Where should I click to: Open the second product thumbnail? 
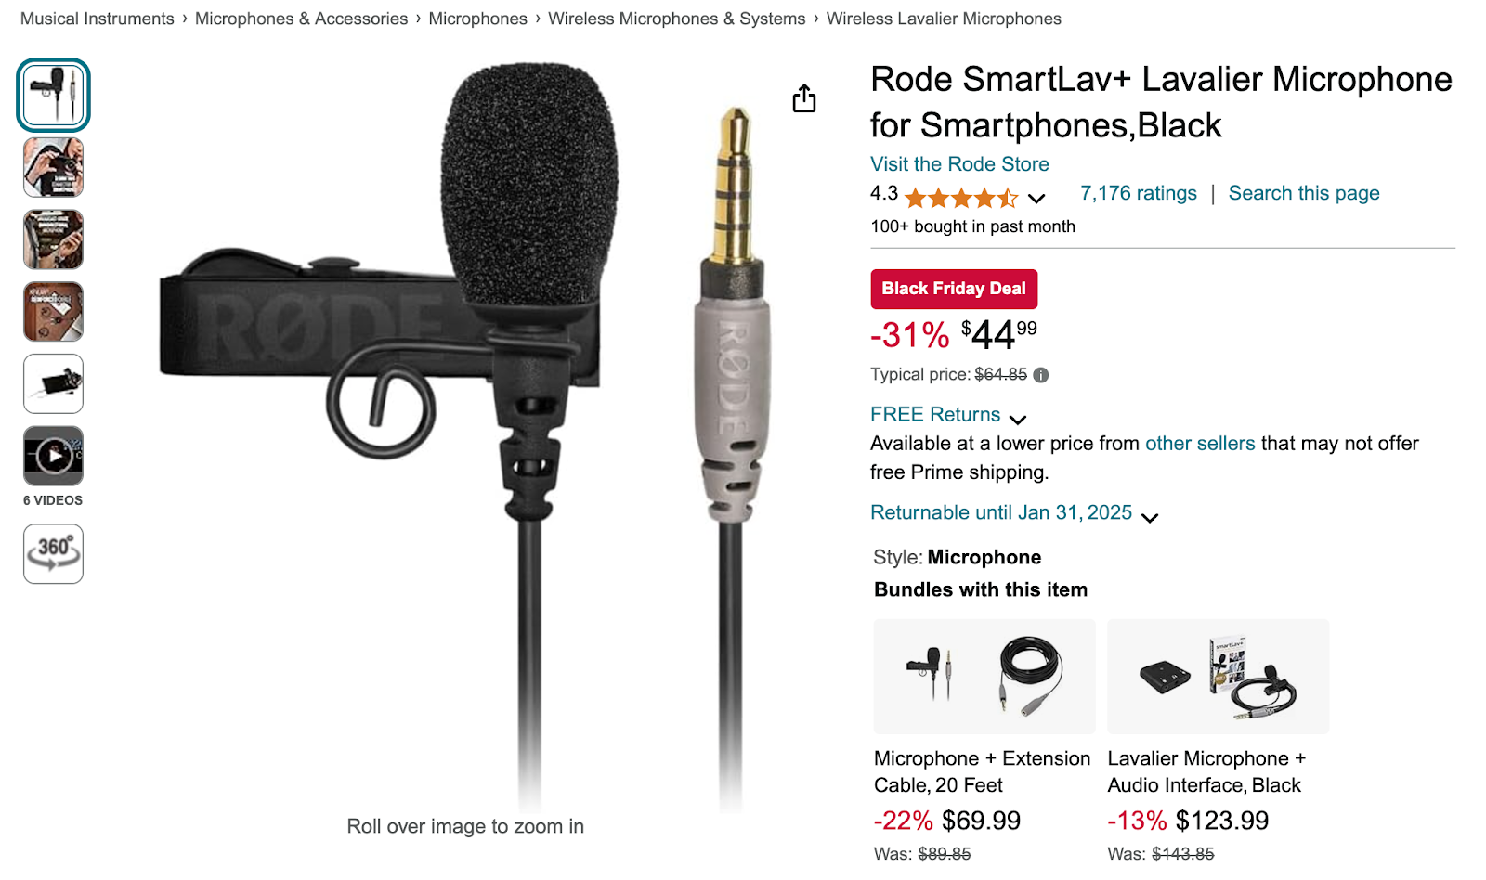tap(53, 168)
